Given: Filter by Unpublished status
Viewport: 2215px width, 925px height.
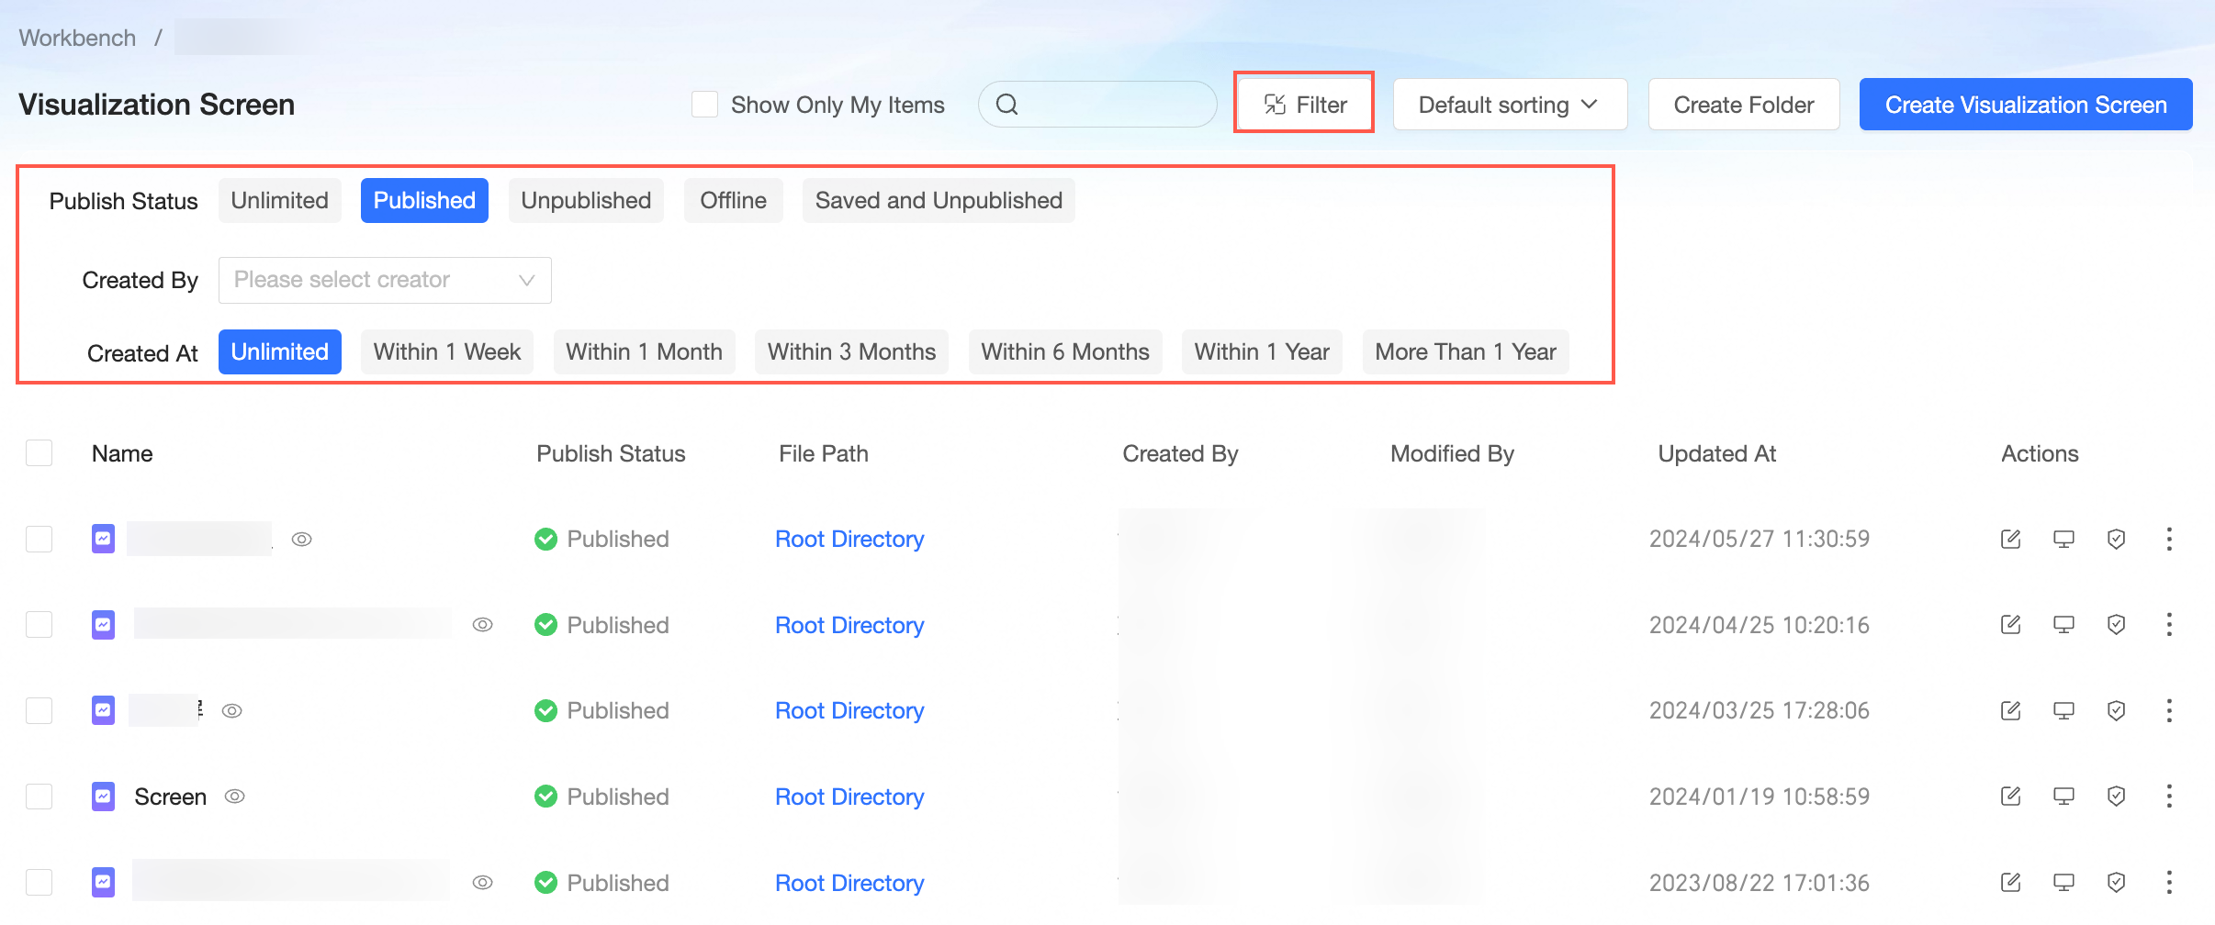Looking at the screenshot, I should (586, 200).
